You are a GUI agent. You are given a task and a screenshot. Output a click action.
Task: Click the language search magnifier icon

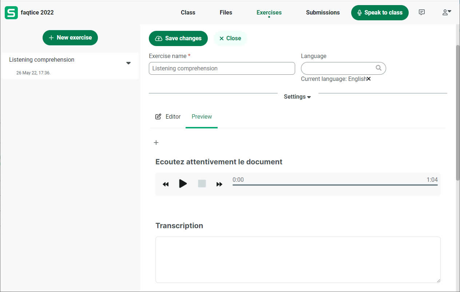[378, 68]
